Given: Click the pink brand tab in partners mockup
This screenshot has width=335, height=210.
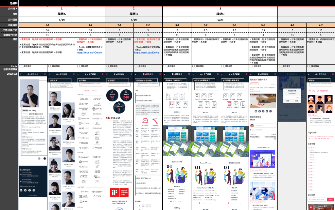Looking at the screenshot, I should [86, 90].
